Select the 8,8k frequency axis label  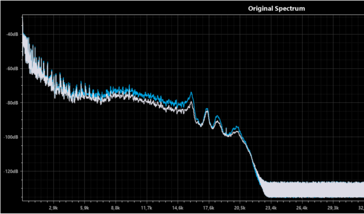pos(116,208)
